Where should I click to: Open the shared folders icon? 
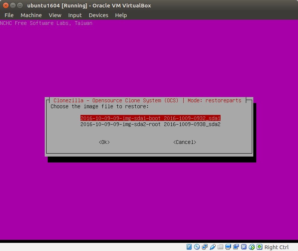tap(221, 247)
